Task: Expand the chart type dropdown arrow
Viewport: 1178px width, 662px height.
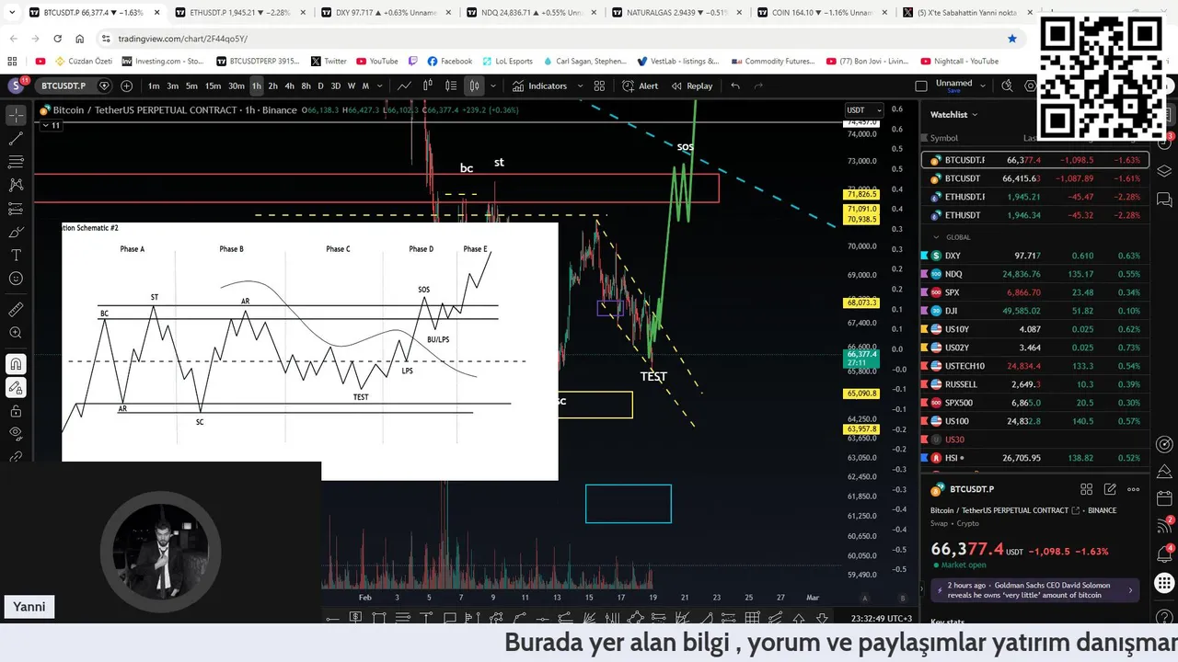Action: 493,86
